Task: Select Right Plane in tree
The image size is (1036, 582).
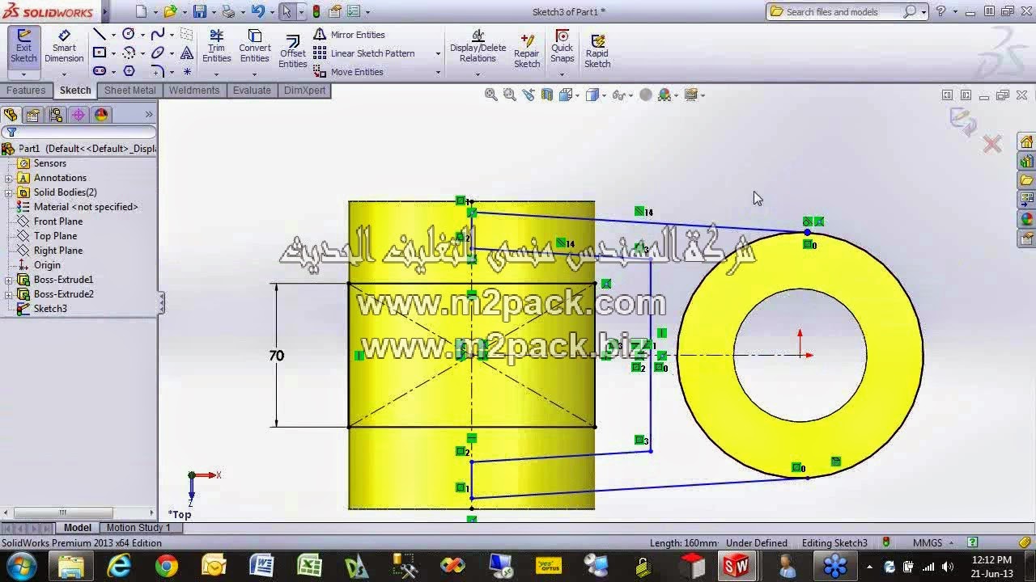Action: (x=57, y=251)
